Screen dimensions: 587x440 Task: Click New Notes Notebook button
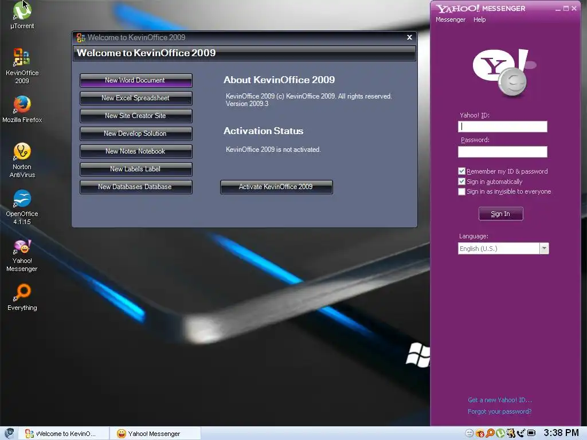coord(136,151)
